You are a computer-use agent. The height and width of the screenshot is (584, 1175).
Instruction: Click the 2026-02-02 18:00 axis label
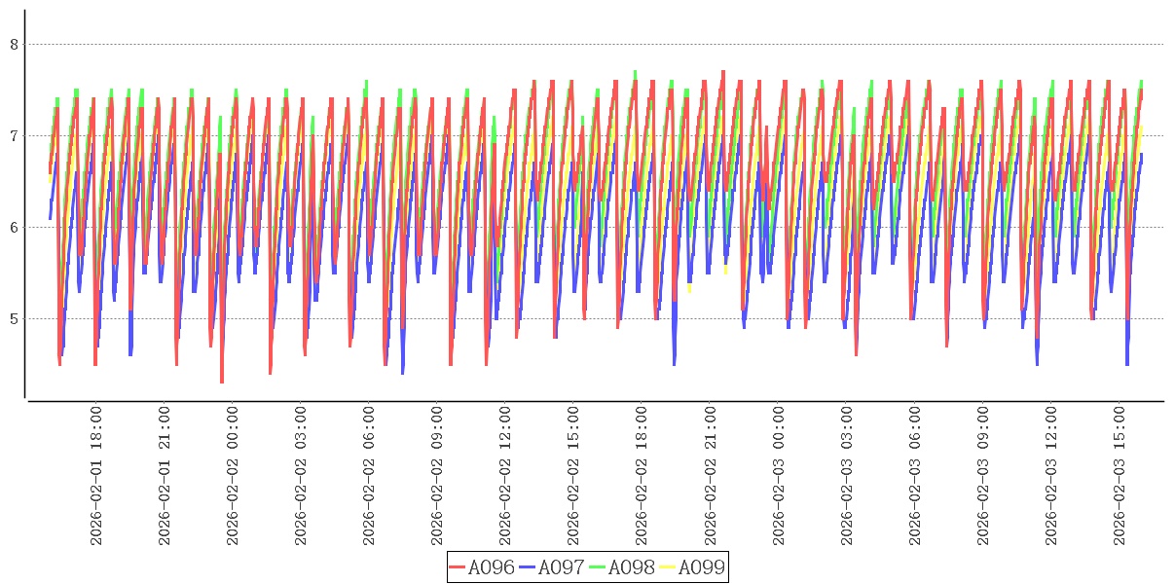click(642, 476)
